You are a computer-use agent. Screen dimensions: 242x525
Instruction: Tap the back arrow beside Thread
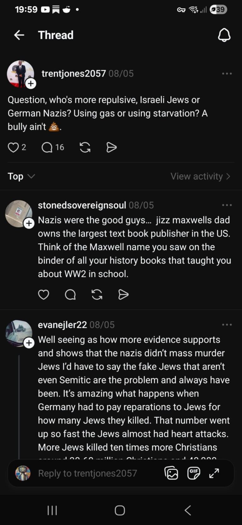[19, 35]
